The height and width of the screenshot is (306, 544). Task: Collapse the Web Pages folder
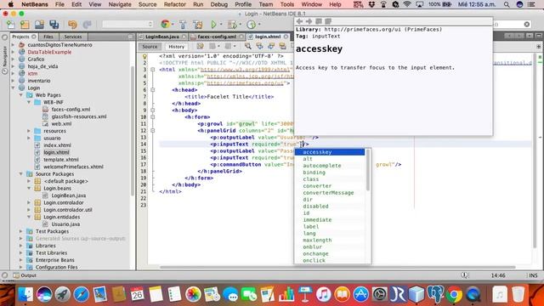[x=21, y=94]
